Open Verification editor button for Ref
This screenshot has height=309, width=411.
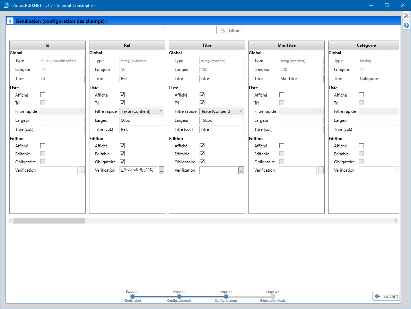[161, 170]
